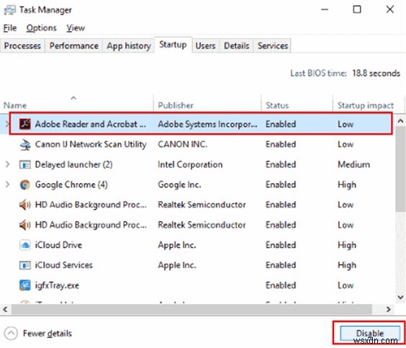Image resolution: width=406 pixels, height=348 pixels.
Task: Click the iCloud Drive cloud icon
Action: [x=25, y=245]
